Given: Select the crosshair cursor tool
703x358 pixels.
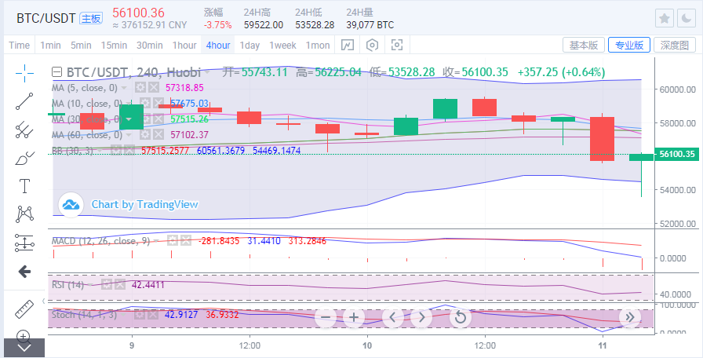Looking at the screenshot, I should click(x=24, y=73).
